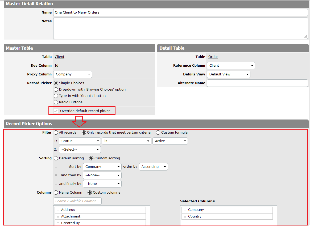Open the 'is' filter operator dropdown
310x226 pixels.
[127, 141]
